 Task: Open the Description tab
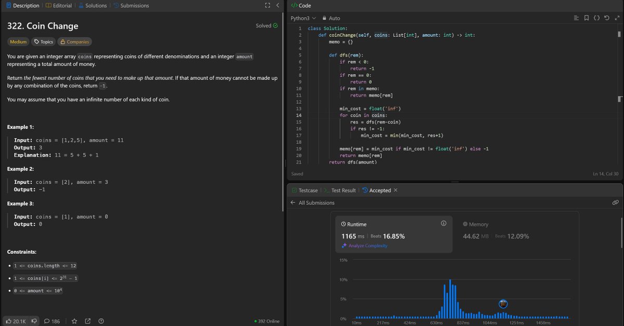click(22, 6)
